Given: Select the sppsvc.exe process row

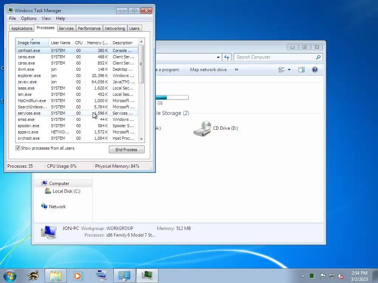Looking at the screenshot, I should (x=77, y=132).
